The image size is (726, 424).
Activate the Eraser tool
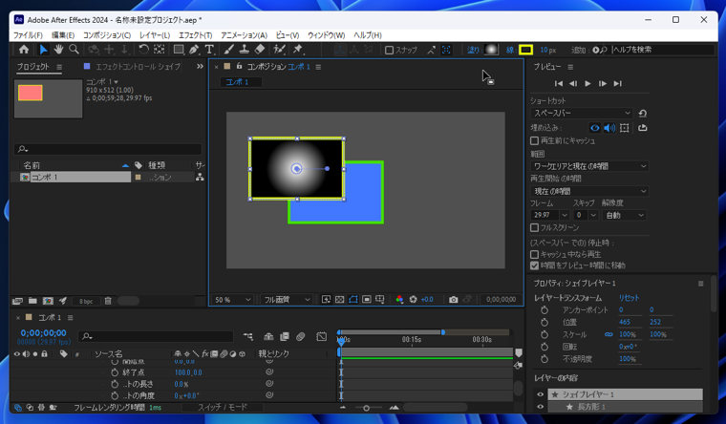point(260,50)
